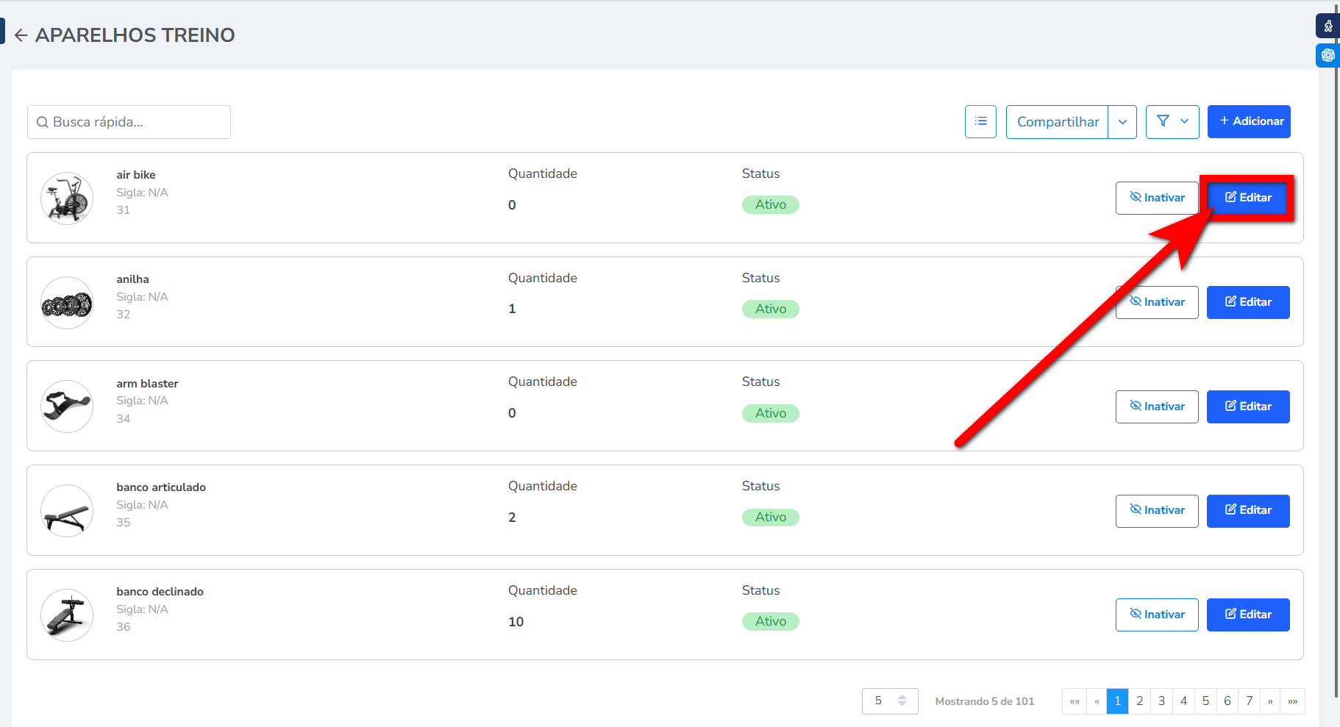Edit the banco articulado entry
The image size is (1340, 727).
click(x=1247, y=510)
